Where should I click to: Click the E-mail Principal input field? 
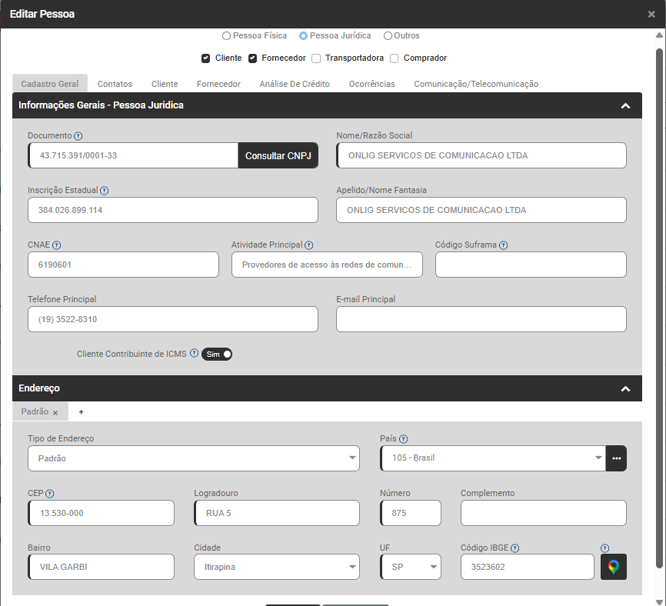481,319
